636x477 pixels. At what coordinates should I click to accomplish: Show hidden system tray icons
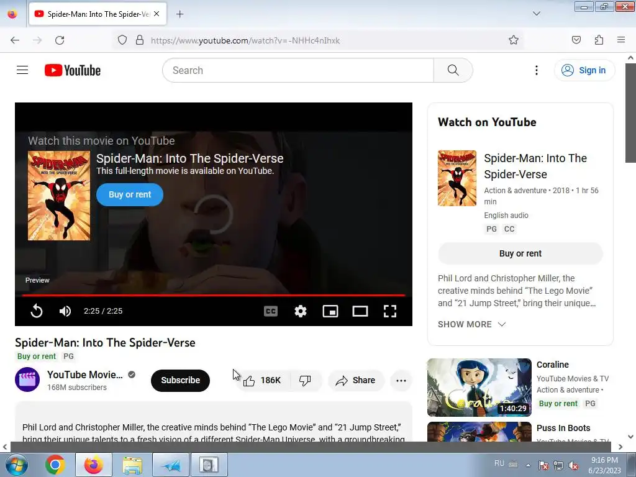point(528,465)
